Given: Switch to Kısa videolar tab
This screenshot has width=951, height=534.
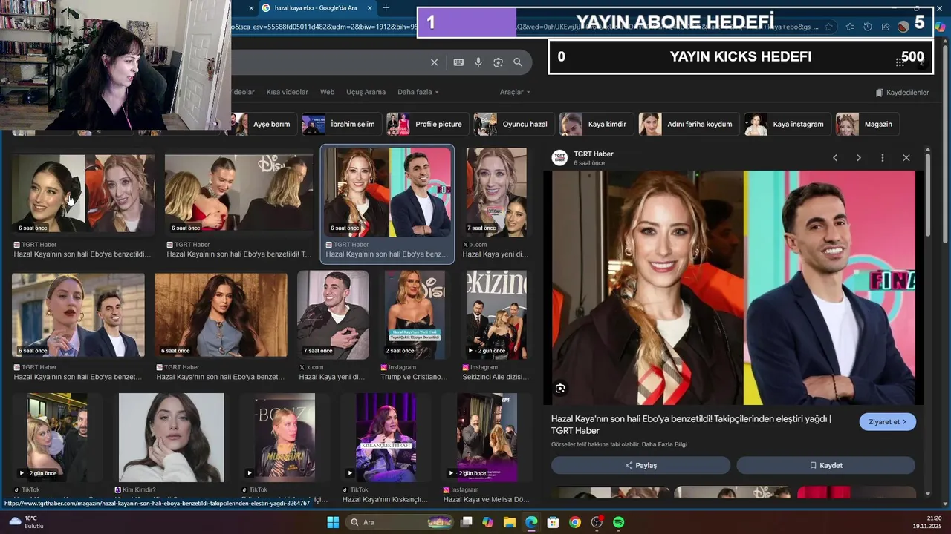Looking at the screenshot, I should [287, 92].
